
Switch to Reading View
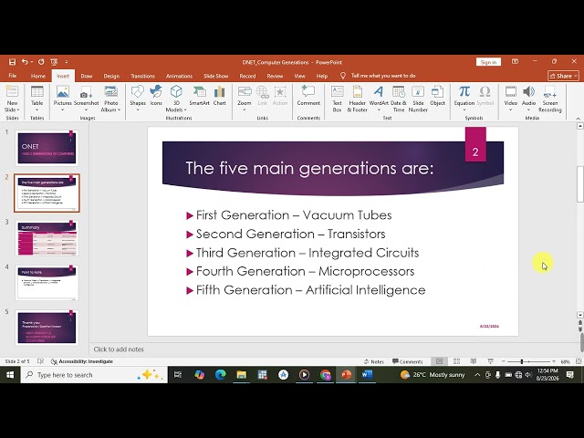click(x=474, y=361)
